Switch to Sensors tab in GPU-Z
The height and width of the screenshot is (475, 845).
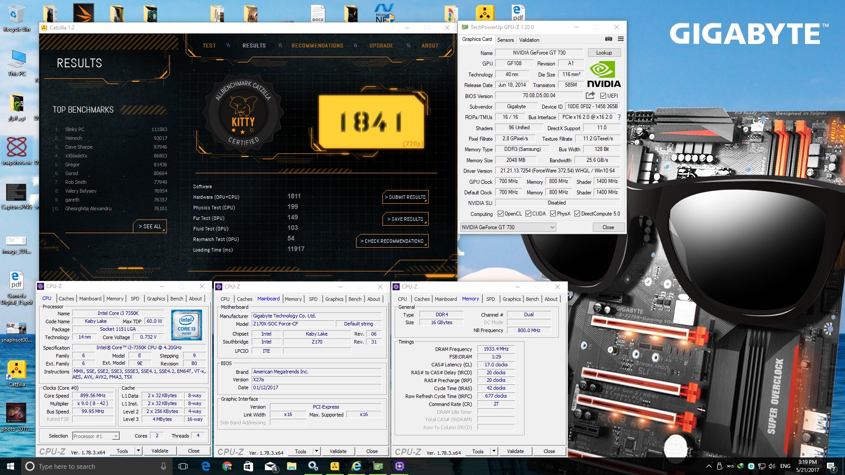click(505, 40)
